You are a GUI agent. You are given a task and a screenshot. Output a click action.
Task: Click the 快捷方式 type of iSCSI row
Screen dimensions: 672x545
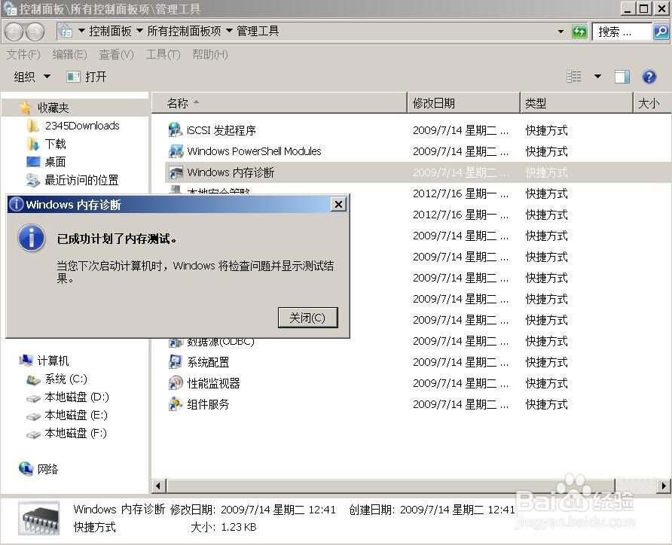pos(546,130)
